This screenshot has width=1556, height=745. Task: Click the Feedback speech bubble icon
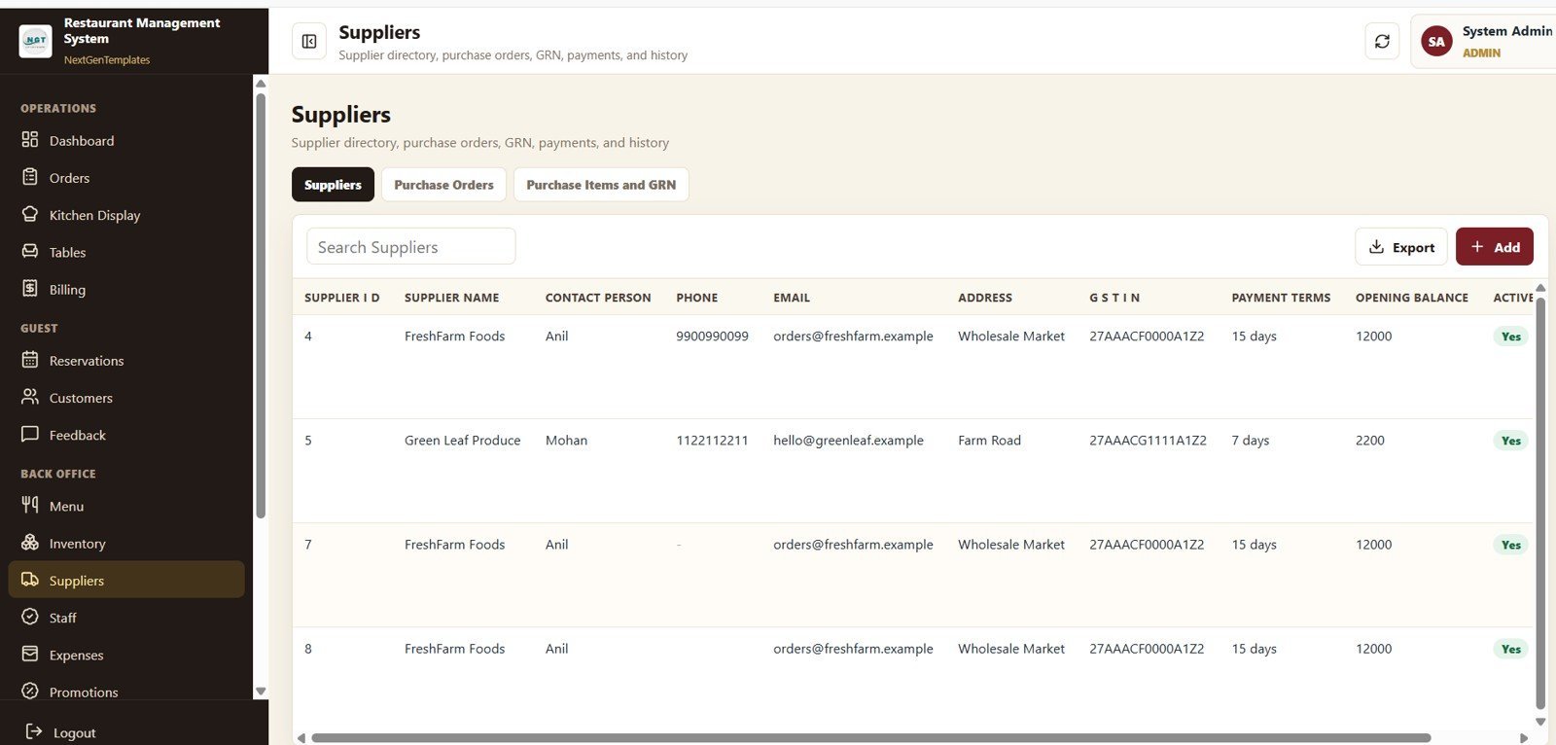(30, 435)
